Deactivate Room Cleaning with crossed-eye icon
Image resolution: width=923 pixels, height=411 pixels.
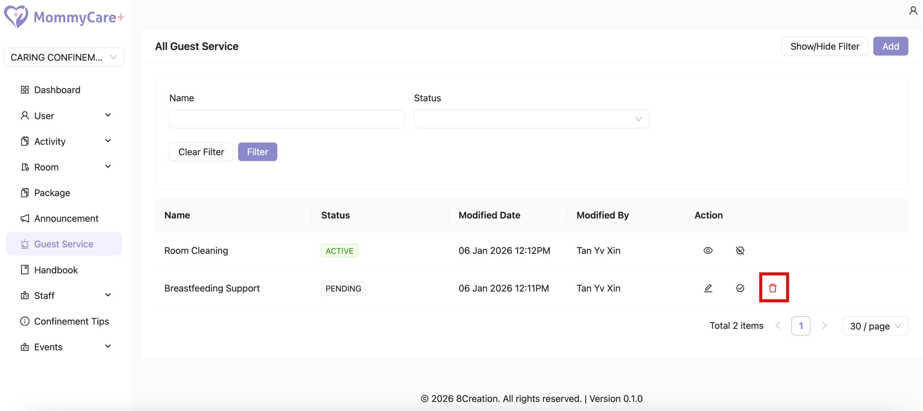tap(740, 251)
